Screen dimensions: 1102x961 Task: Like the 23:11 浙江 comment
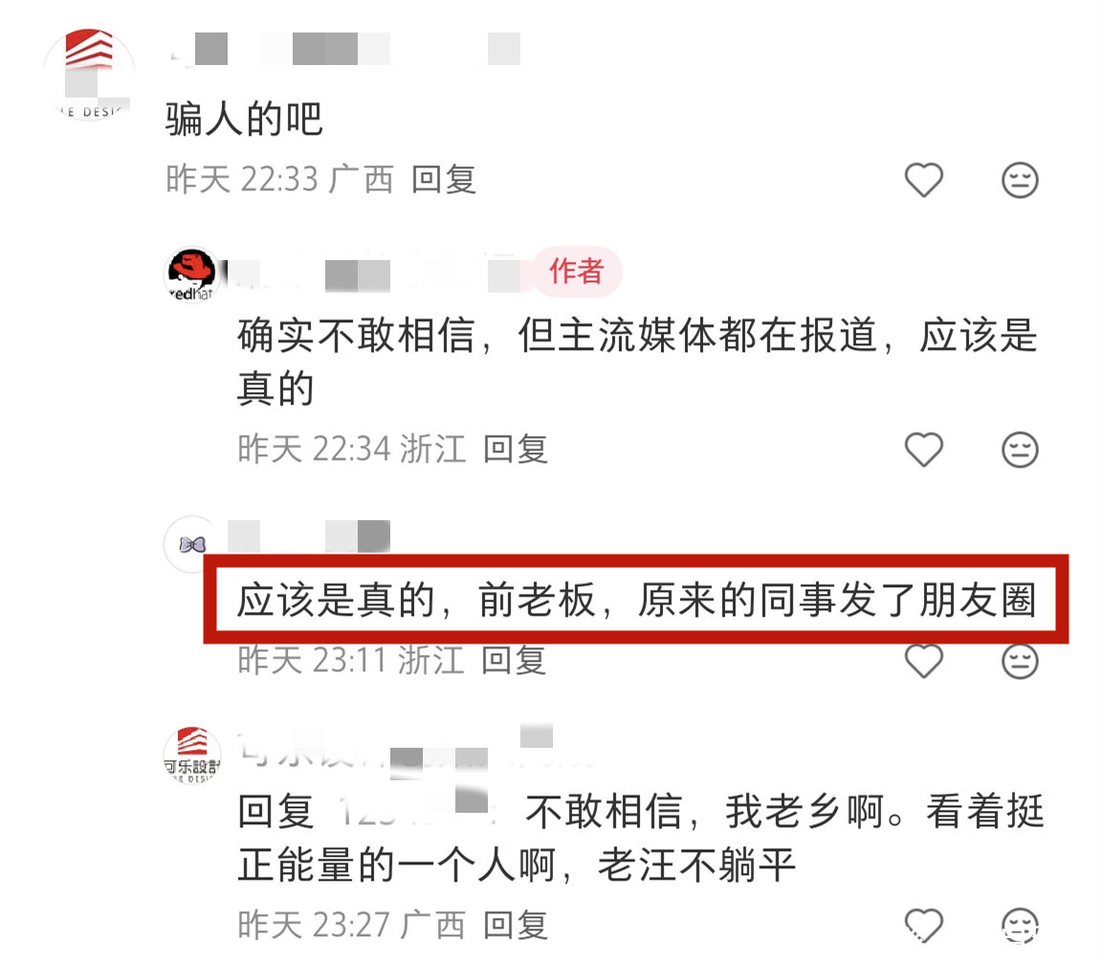(923, 661)
